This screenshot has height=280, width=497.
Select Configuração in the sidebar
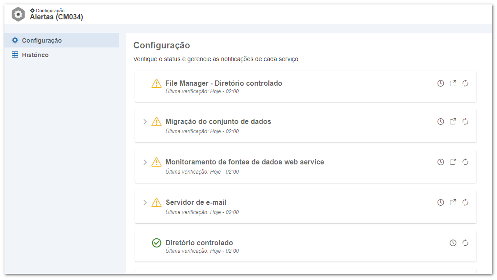tap(62, 40)
